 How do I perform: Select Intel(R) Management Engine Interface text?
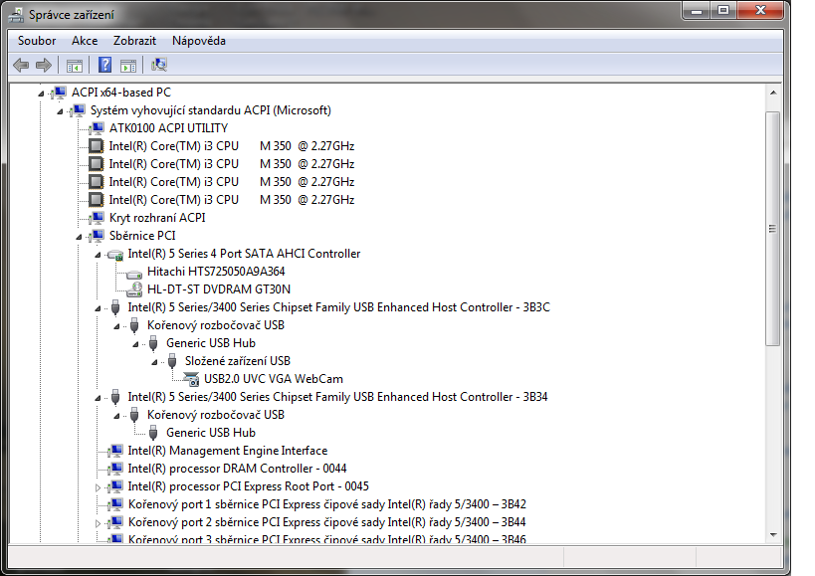click(228, 451)
